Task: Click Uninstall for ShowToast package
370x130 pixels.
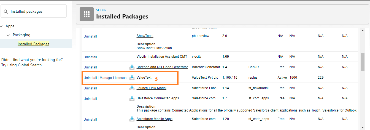Action: (90, 36)
